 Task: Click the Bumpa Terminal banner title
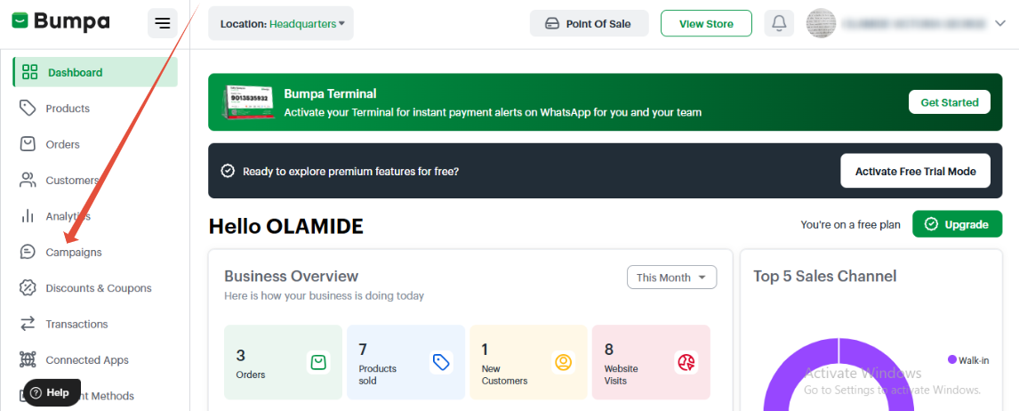[330, 93]
